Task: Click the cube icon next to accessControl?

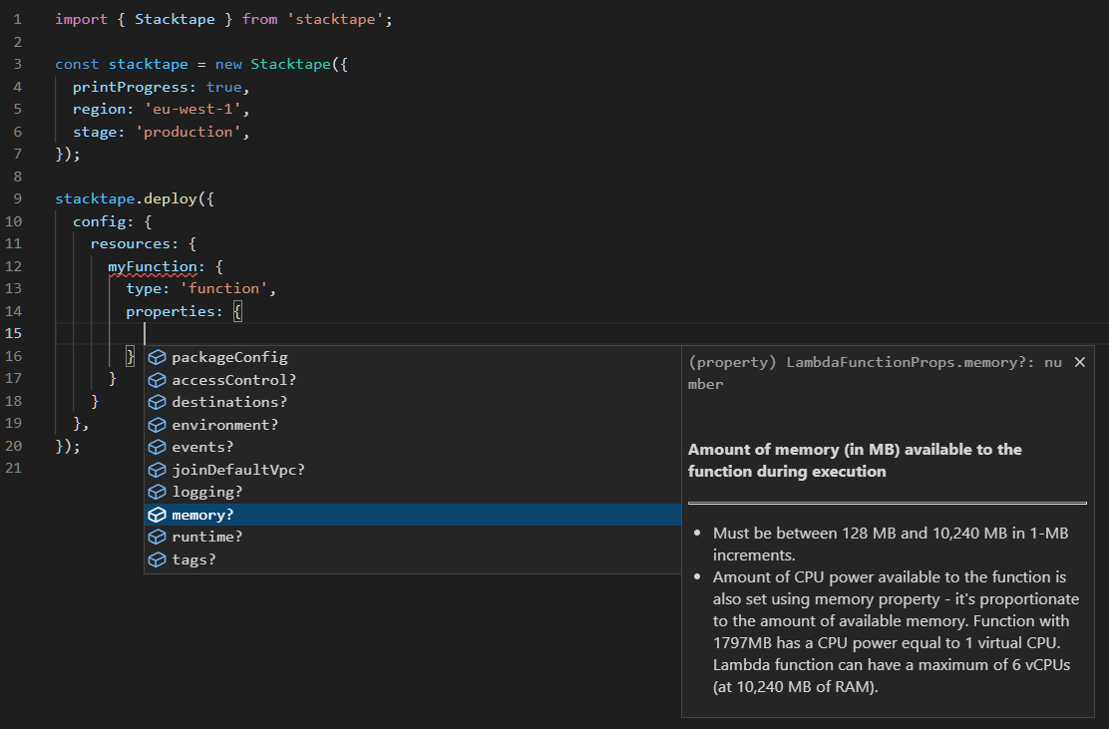Action: [x=157, y=380]
